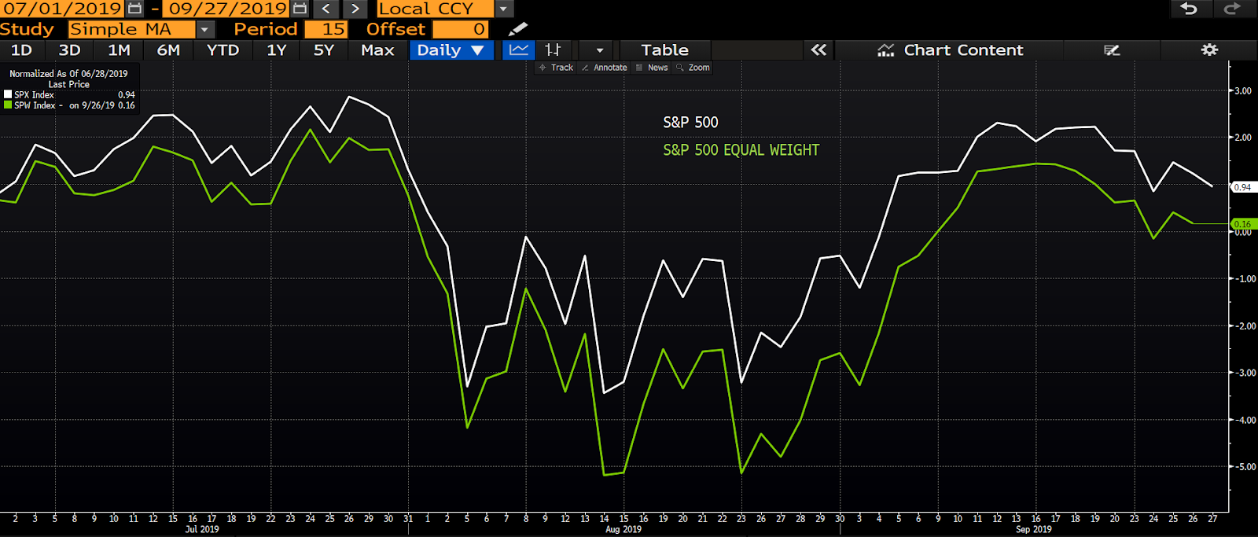Open the Chart Content panel

click(950, 50)
